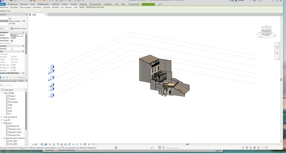Click the selection filter funnel icon
The image size is (286, 154).
(x=266, y=148)
